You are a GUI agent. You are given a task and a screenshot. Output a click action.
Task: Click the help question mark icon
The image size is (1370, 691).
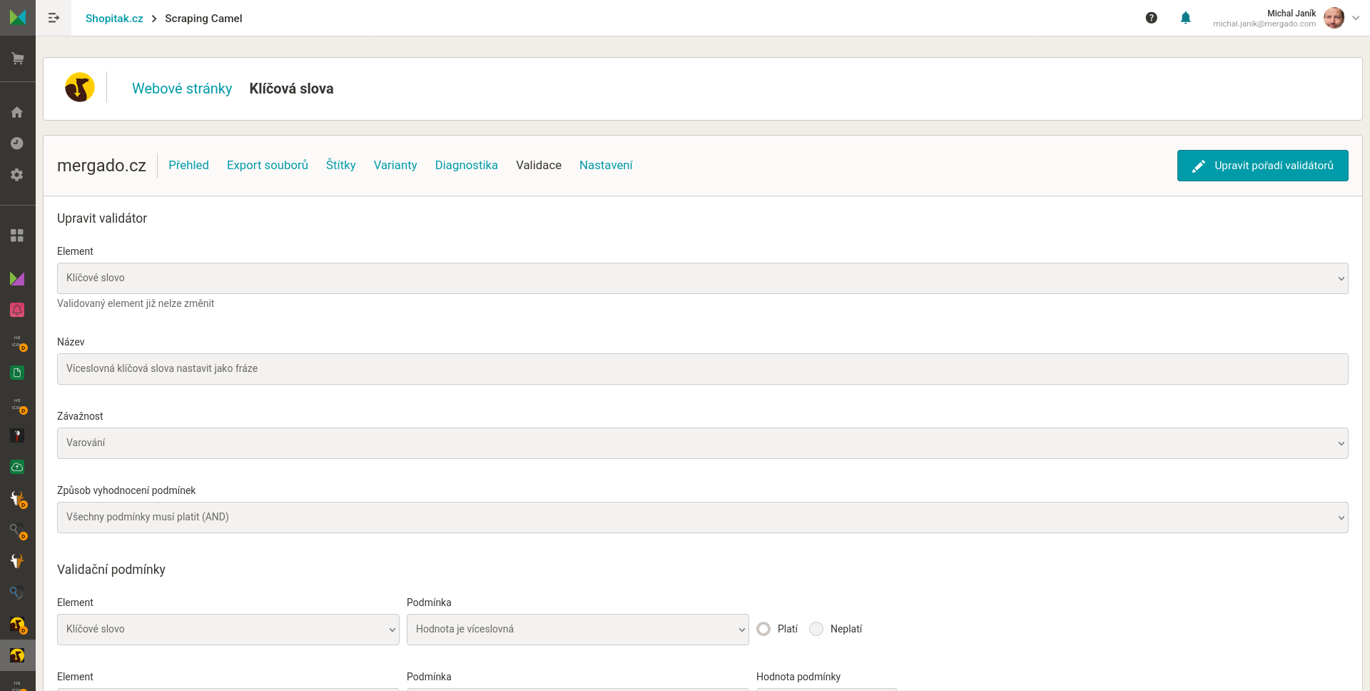[x=1151, y=18]
